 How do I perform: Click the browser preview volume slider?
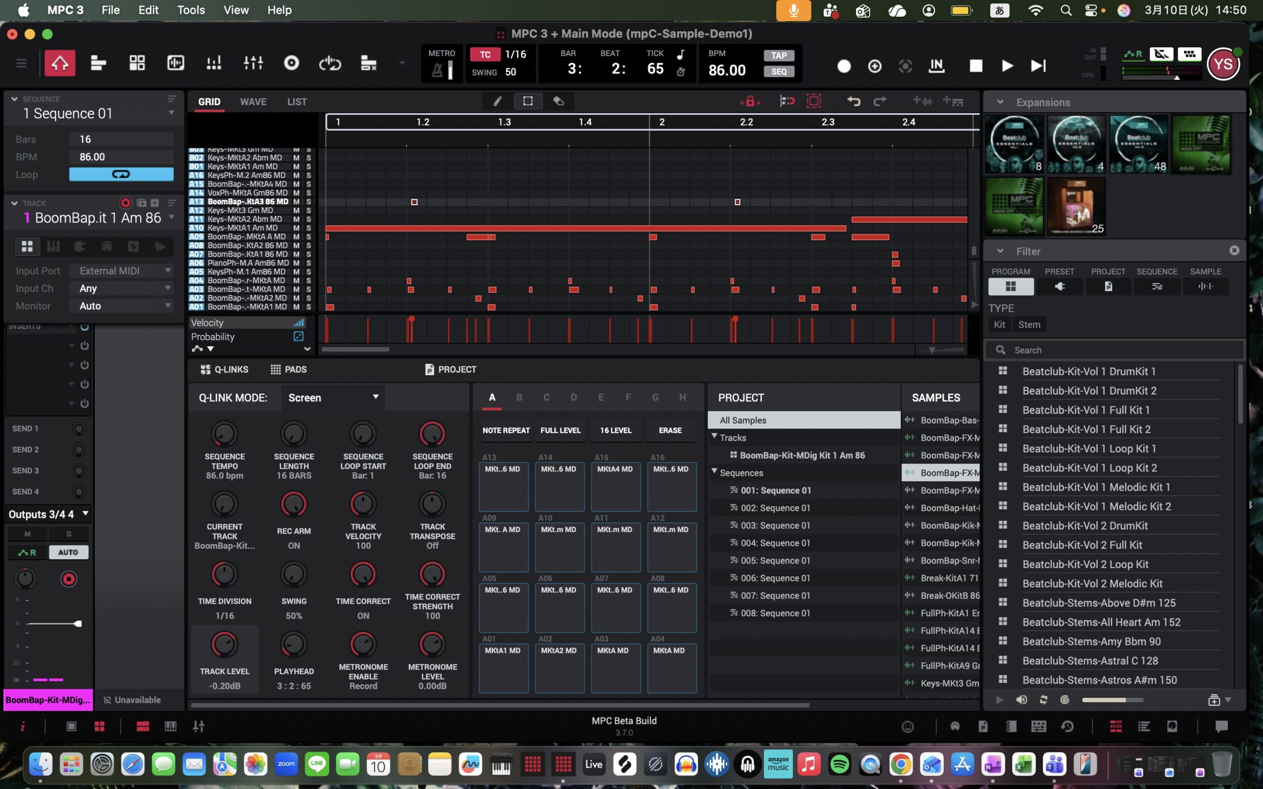pos(1112,700)
